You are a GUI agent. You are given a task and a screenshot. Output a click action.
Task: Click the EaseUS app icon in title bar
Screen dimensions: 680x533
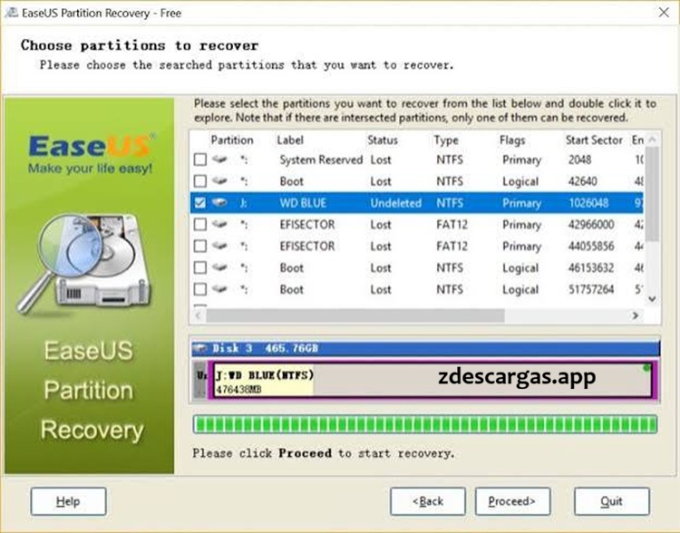coord(11,13)
